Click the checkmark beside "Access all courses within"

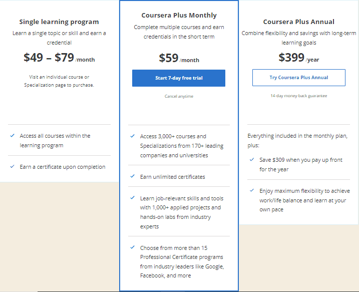click(x=12, y=136)
